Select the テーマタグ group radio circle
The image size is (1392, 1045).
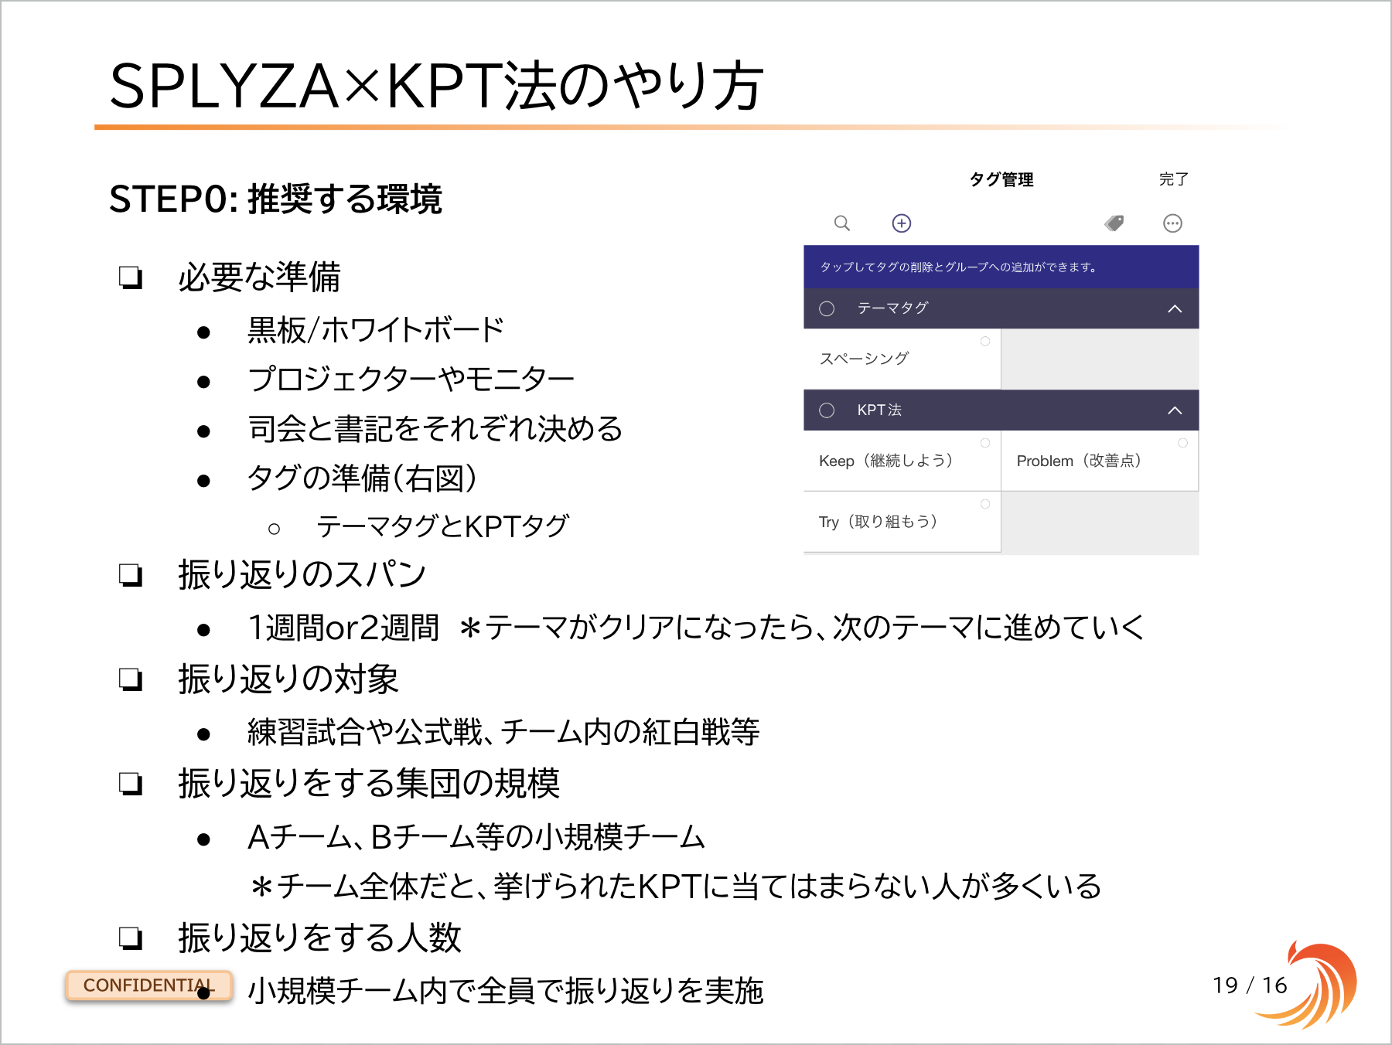827,308
